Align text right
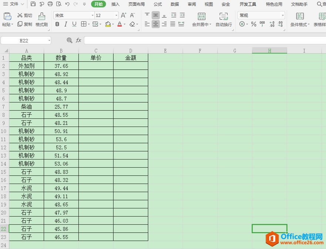The width and height of the screenshot is (326, 249). point(164,24)
